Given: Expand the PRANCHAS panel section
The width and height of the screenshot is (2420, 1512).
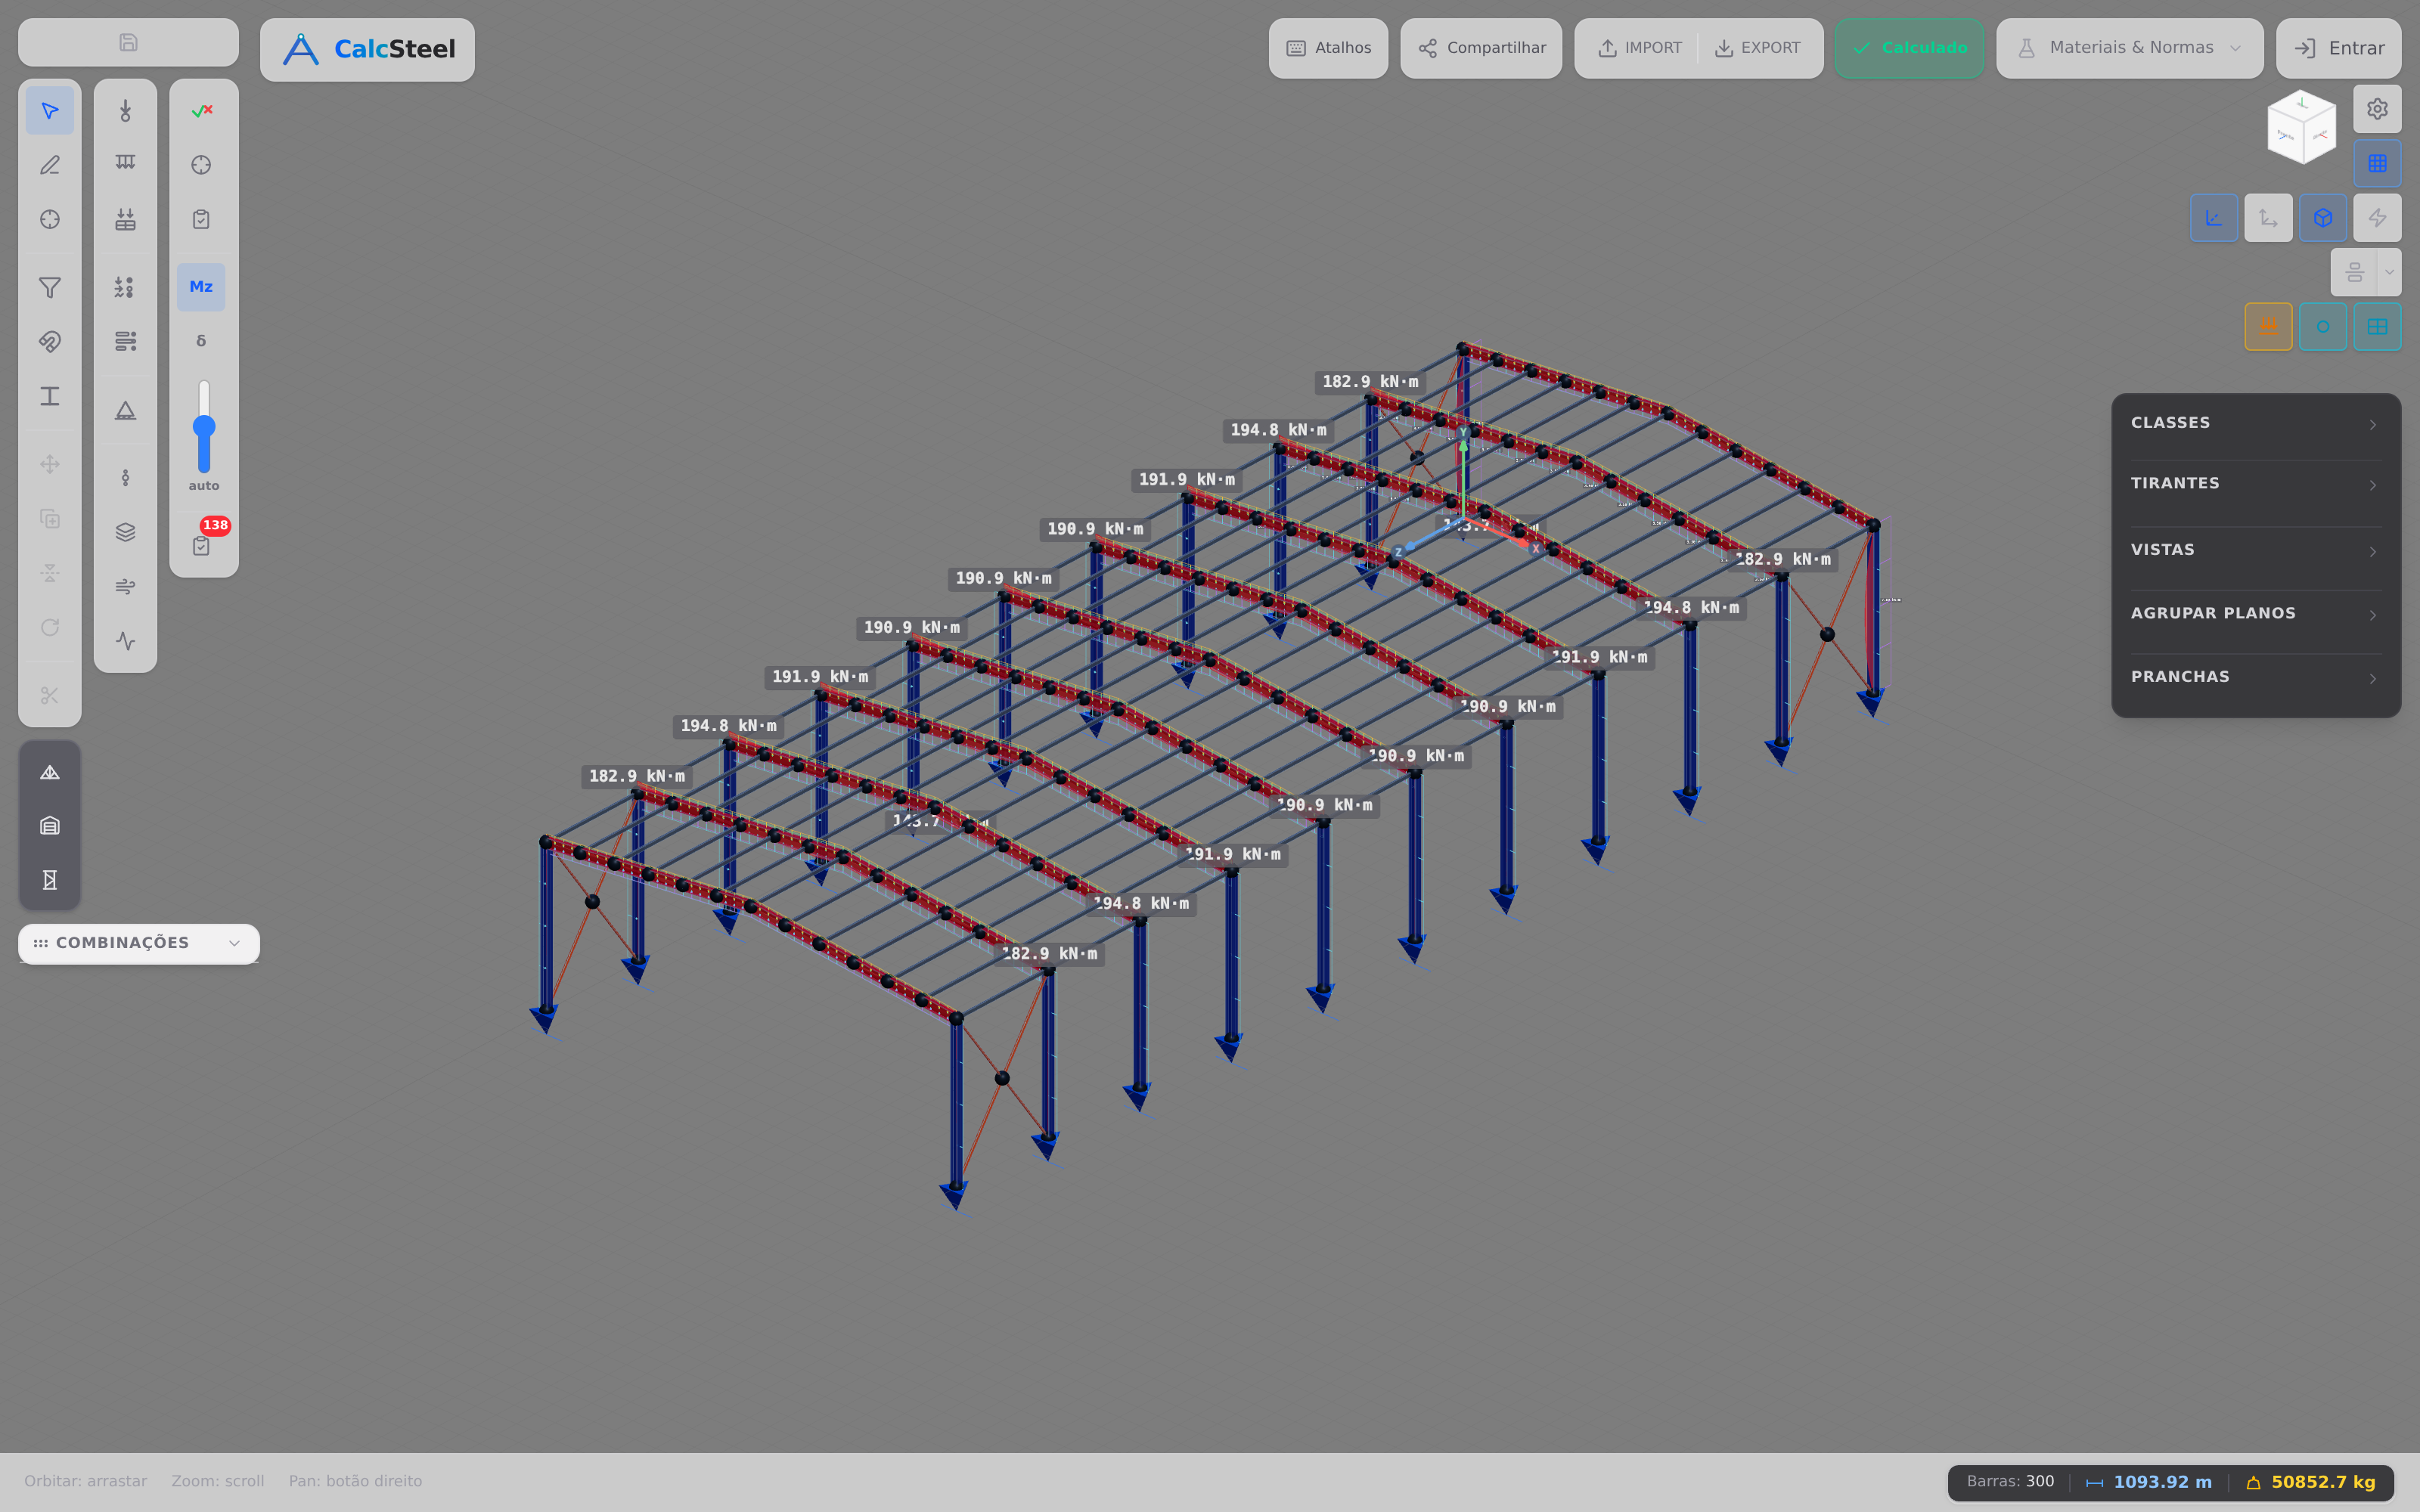Looking at the screenshot, I should [2255, 677].
